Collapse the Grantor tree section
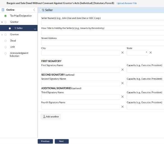Screen dimensions: 164x144 click(x=2, y=22)
